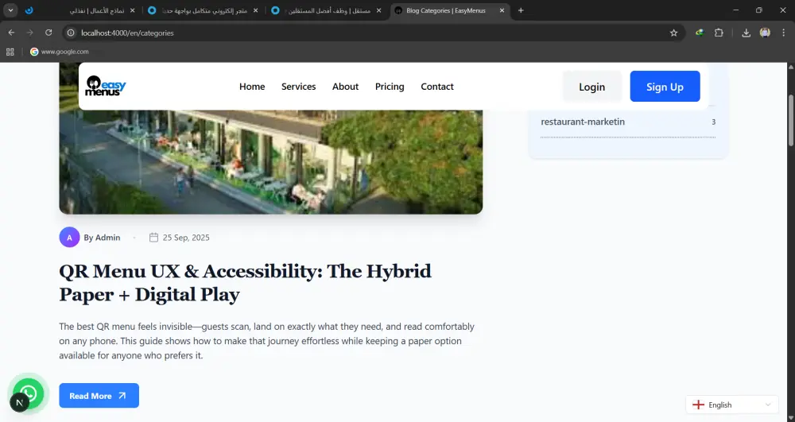Image resolution: width=795 pixels, height=422 pixels.
Task: Click the EasyMenus logo
Action: [x=106, y=86]
